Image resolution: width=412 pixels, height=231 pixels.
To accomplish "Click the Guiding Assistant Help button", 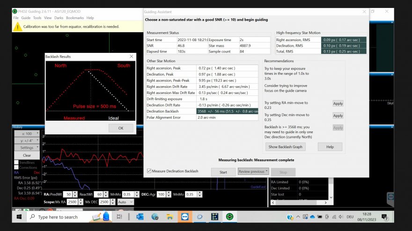I will coord(330,147).
